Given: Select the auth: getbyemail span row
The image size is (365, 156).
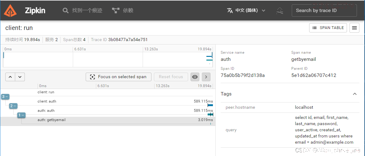Looking at the screenshot, I should [107, 121].
